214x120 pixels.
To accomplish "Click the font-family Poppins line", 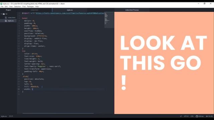I will tap(42, 66).
